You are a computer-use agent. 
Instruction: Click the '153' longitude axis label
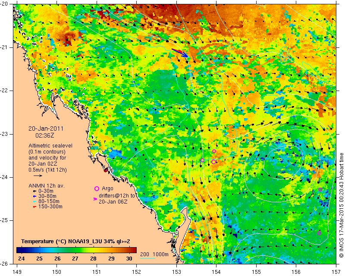176,272
